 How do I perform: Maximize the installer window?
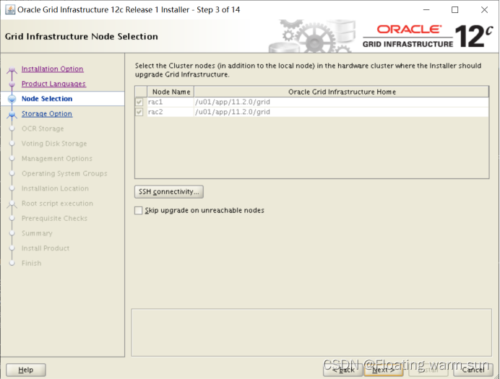[455, 10]
